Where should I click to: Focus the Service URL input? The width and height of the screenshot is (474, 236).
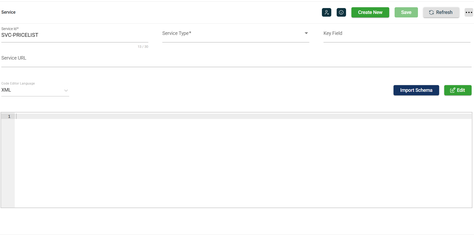(236, 59)
